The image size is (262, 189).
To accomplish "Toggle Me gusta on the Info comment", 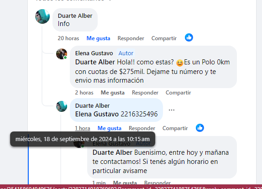I will pyautogui.click(x=98, y=38).
